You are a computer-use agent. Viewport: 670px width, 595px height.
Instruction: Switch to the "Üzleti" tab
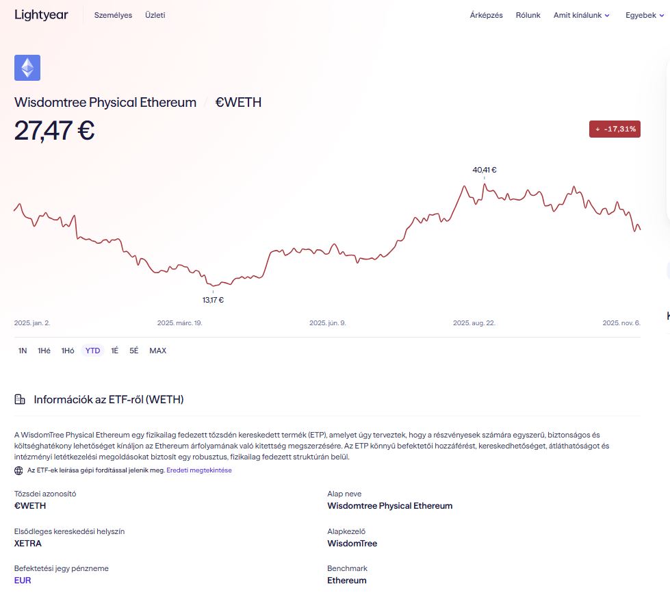point(155,14)
